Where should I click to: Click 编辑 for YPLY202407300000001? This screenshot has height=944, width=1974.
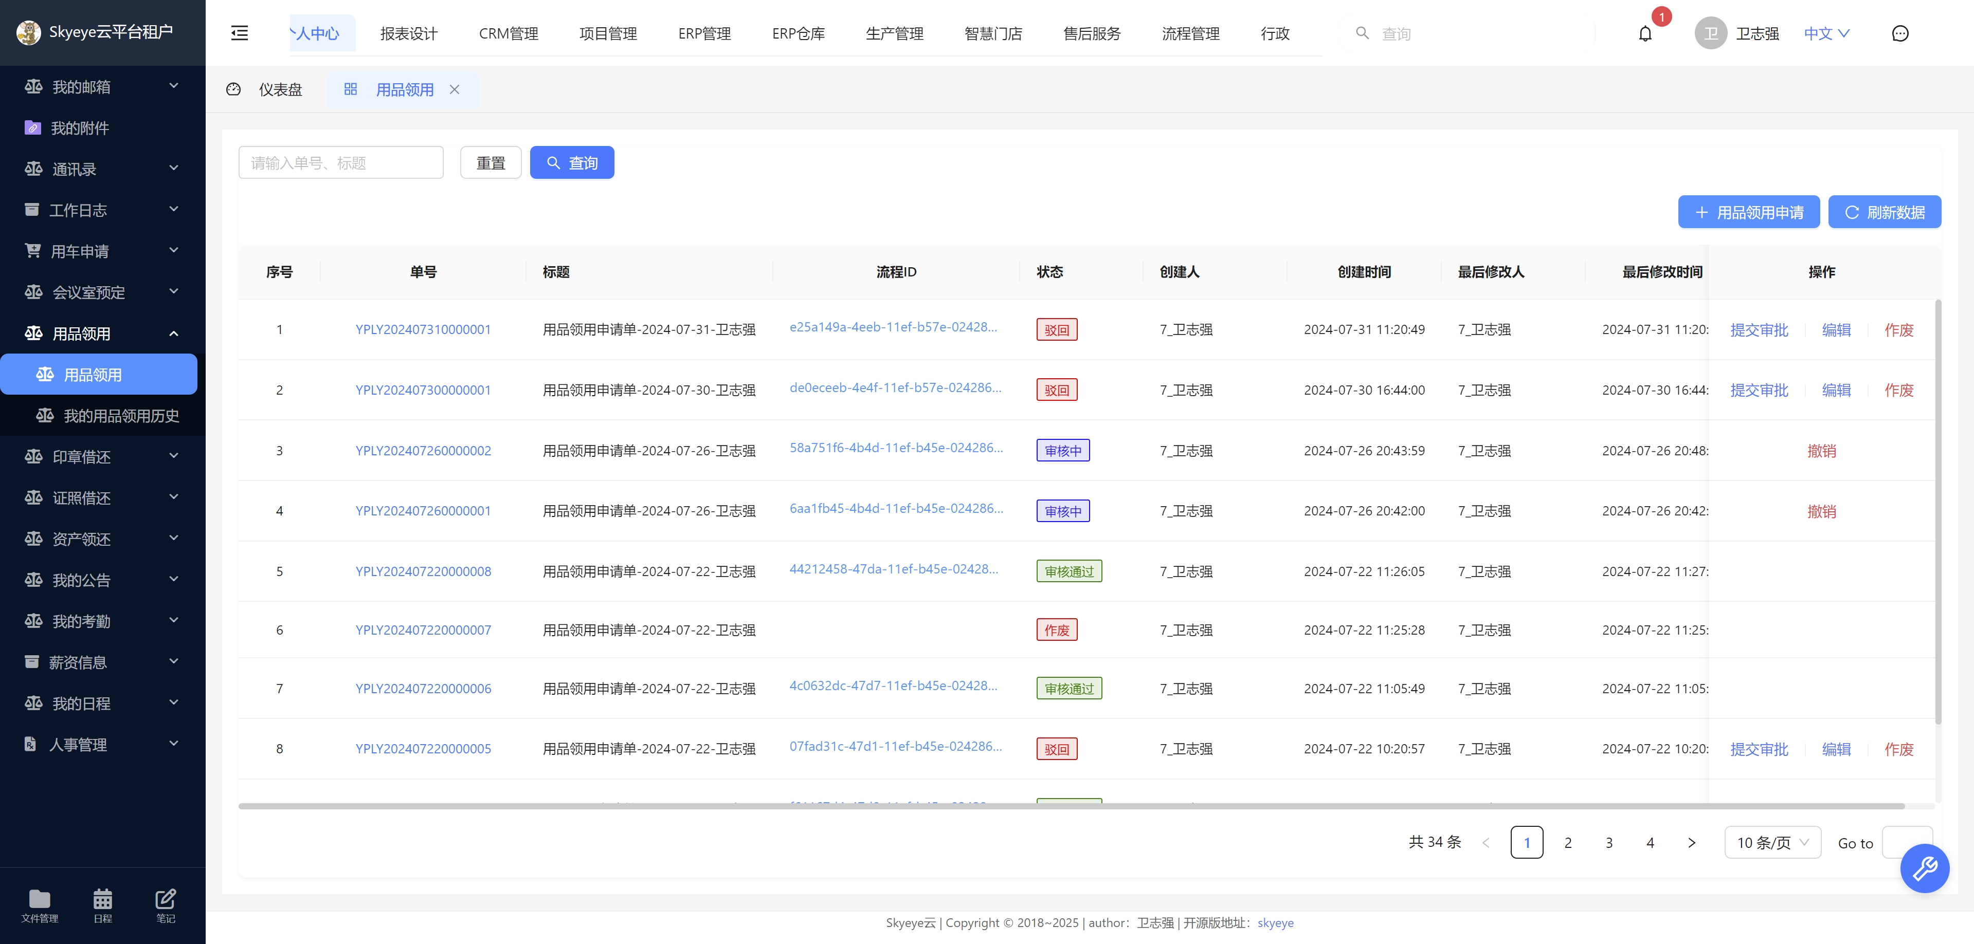(x=1836, y=391)
